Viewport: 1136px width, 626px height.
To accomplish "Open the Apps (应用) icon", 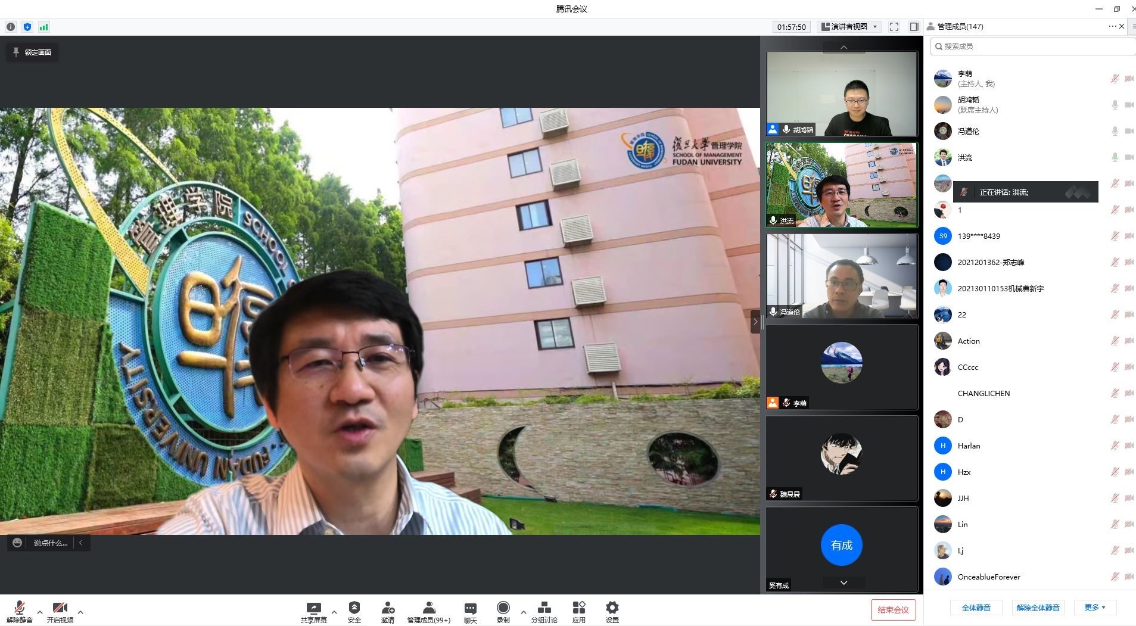I will (x=578, y=608).
